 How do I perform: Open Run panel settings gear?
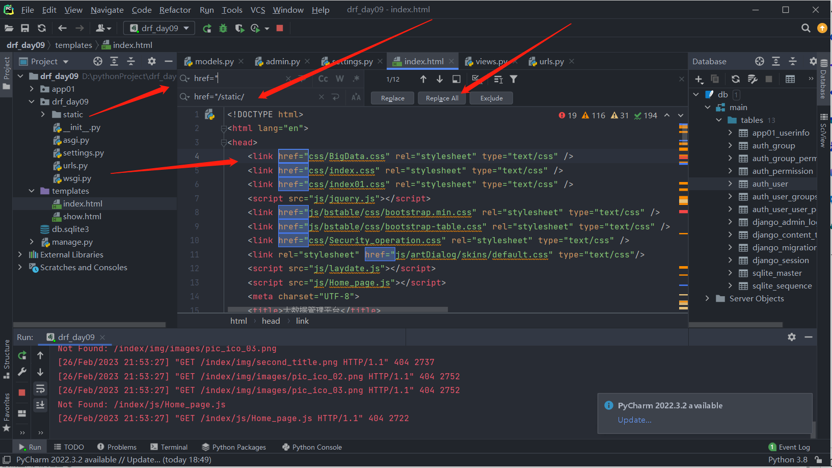[791, 337]
